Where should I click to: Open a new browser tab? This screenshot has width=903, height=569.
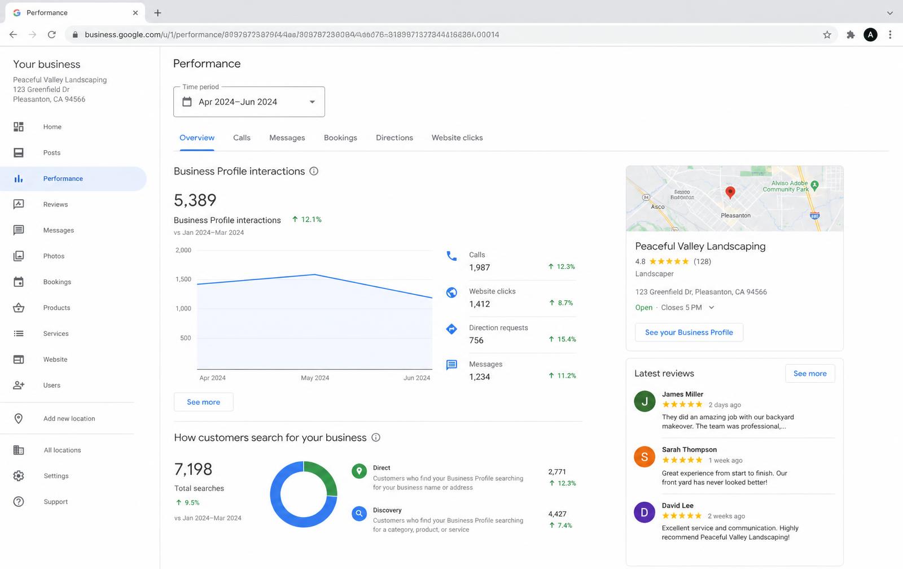[x=157, y=12]
